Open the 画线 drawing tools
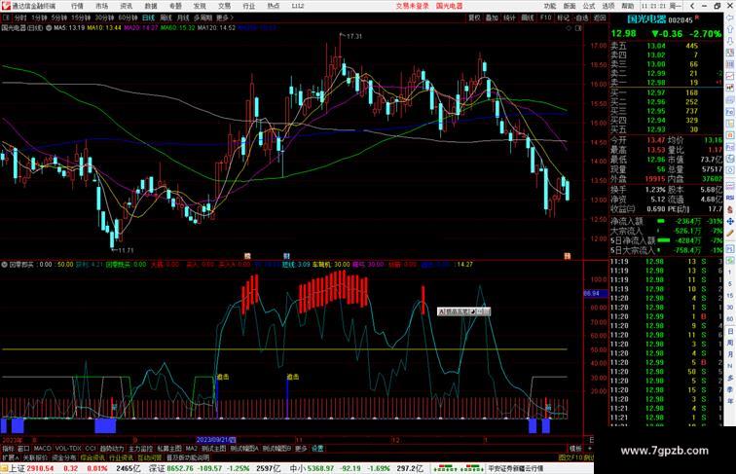The image size is (736, 474). [528, 18]
